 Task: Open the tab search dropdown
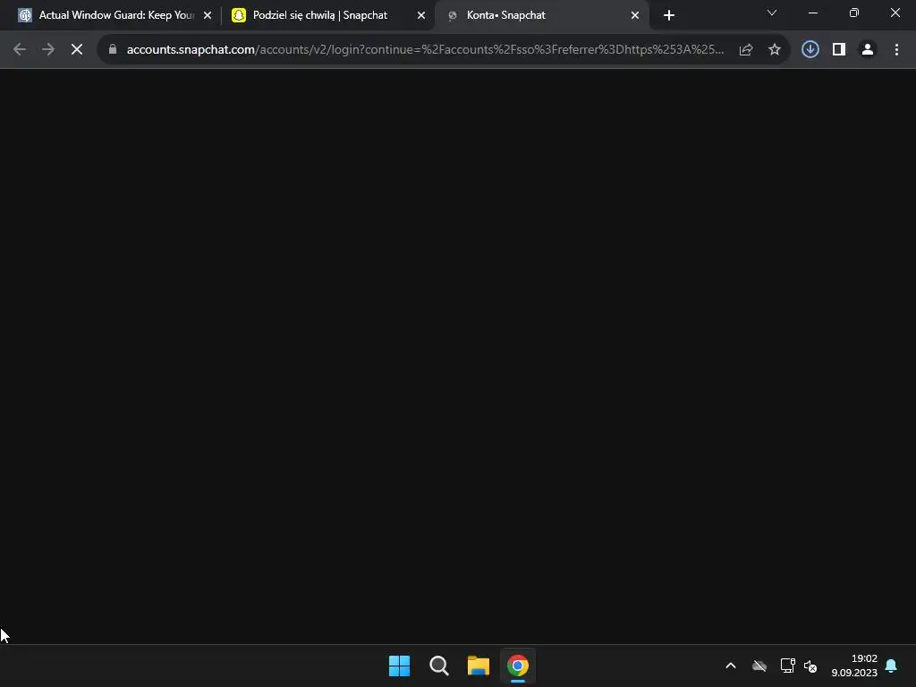click(x=772, y=13)
